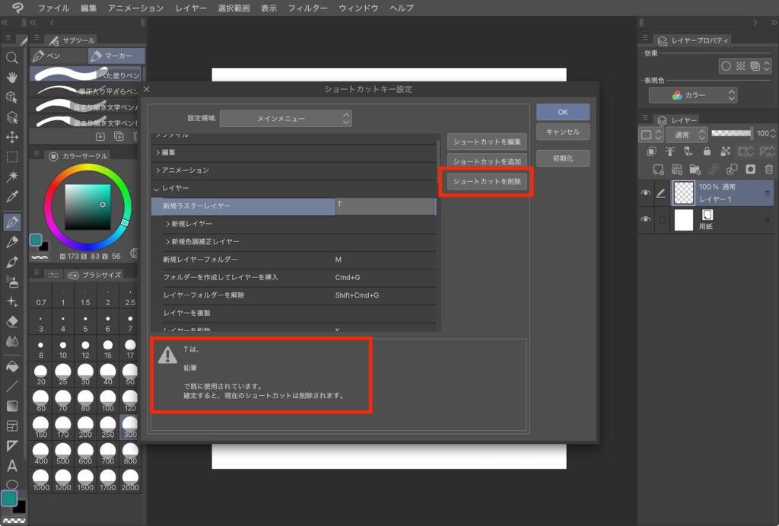Select the Text tool letter A
Image resolution: width=779 pixels, height=526 pixels.
click(12, 466)
